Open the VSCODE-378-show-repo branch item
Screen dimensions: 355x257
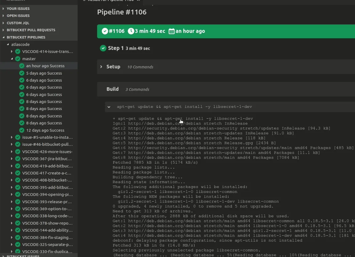tap(47, 223)
